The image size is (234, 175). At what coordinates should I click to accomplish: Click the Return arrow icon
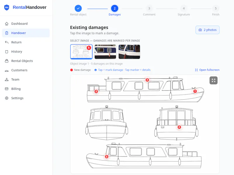7,42
